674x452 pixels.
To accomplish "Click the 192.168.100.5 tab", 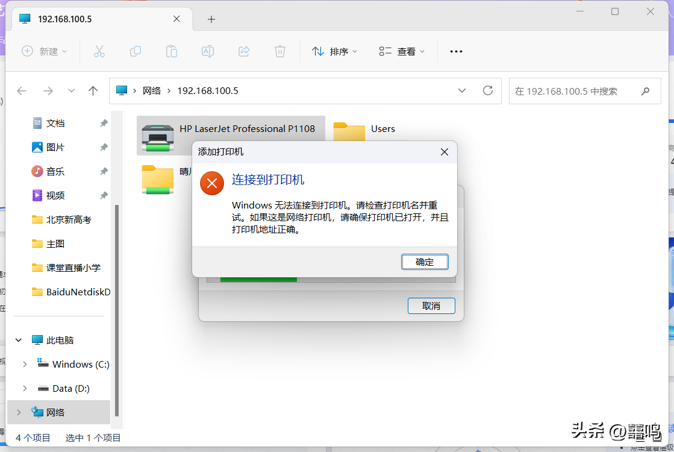I will 102,19.
